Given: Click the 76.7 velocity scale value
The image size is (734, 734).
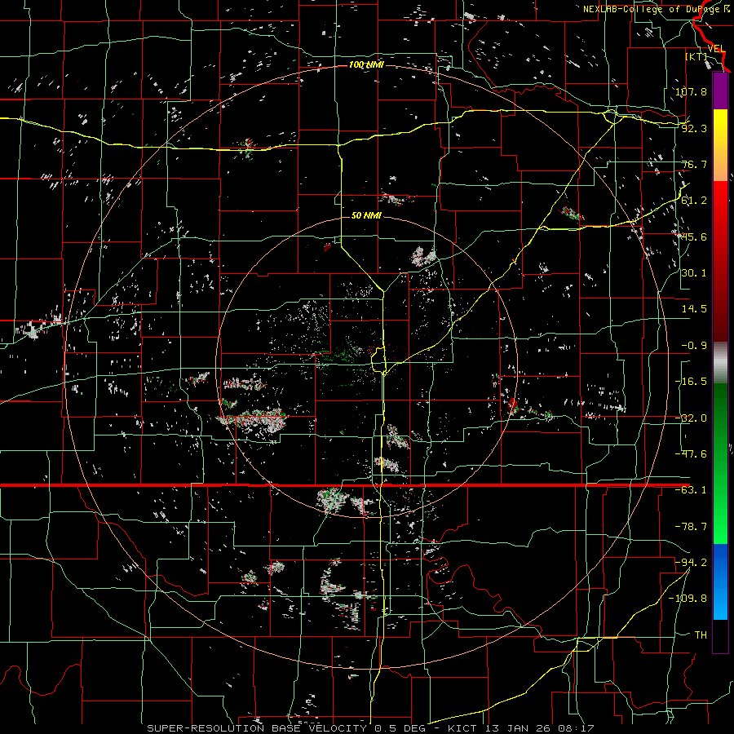Looking at the screenshot, I should (x=694, y=164).
